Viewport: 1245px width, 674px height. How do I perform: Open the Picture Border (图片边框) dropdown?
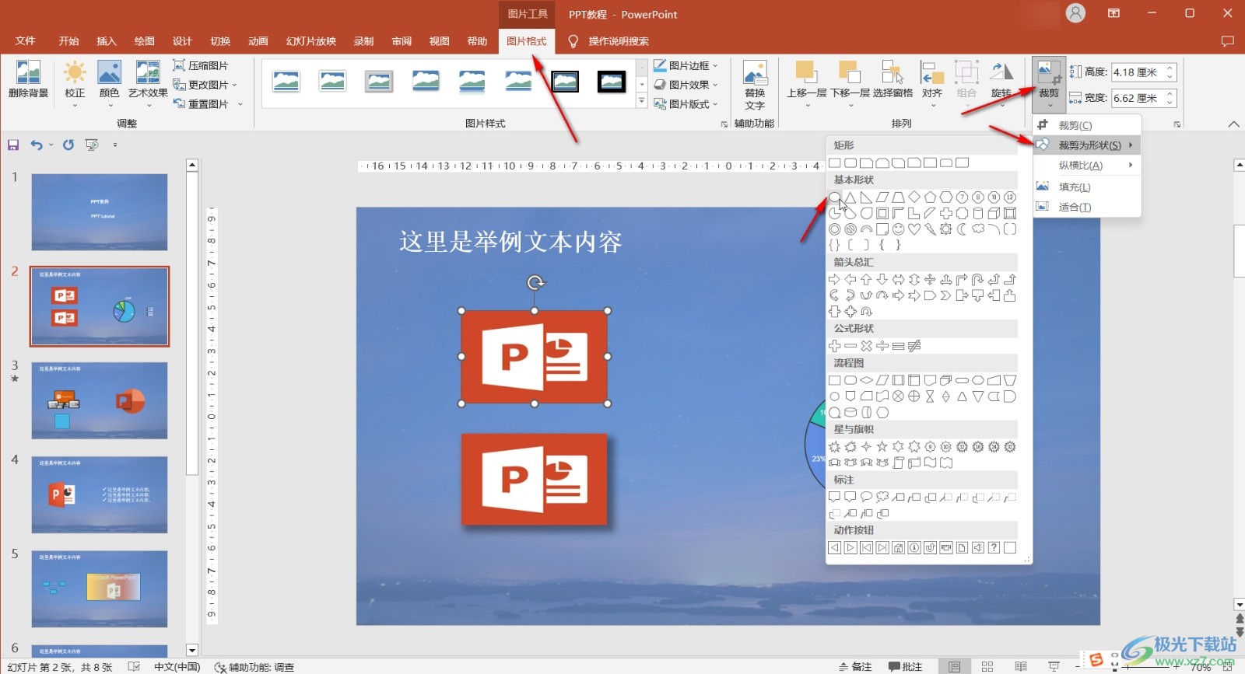[x=686, y=65]
